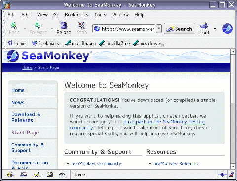Open the mozilla.org bookmark

[80, 43]
